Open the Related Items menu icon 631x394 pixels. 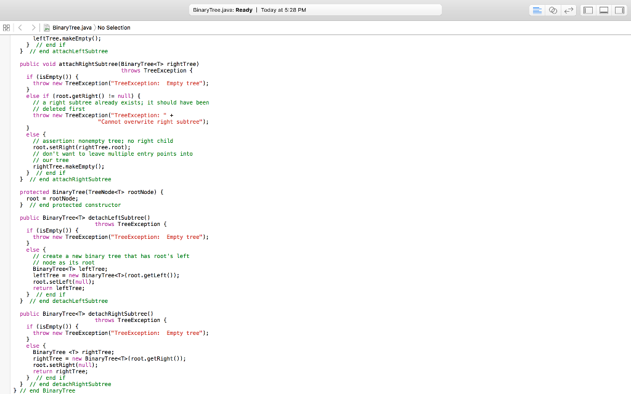(x=7, y=27)
